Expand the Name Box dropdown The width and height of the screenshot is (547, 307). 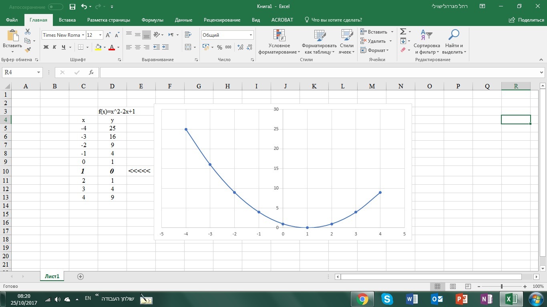pos(39,72)
